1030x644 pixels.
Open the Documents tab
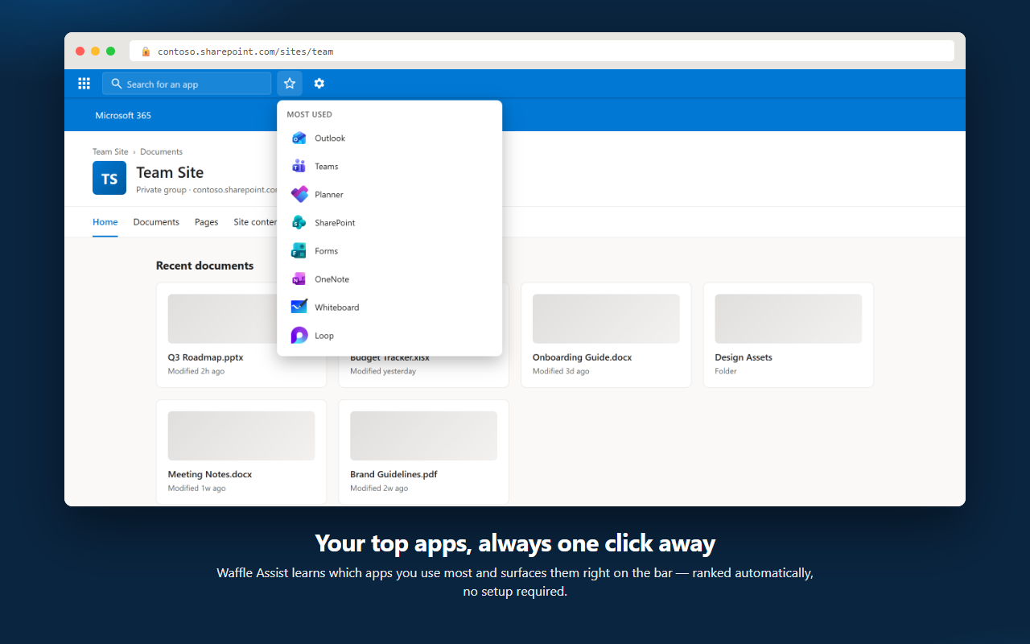tap(156, 222)
